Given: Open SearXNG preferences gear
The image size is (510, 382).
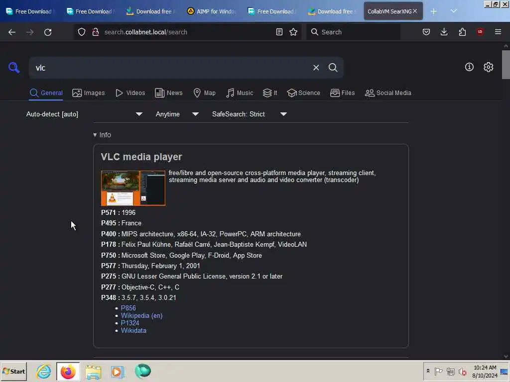Looking at the screenshot, I should click(488, 67).
